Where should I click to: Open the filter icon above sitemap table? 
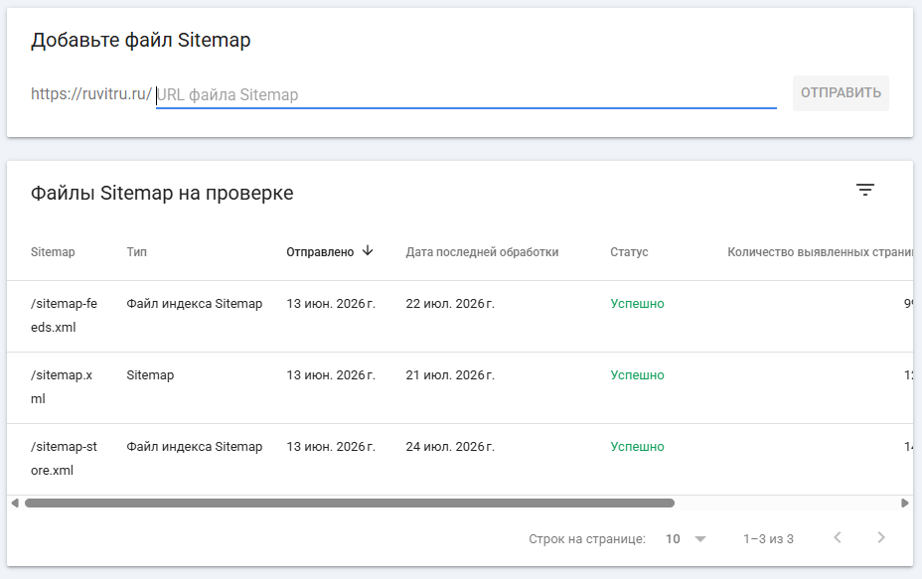coord(864,190)
